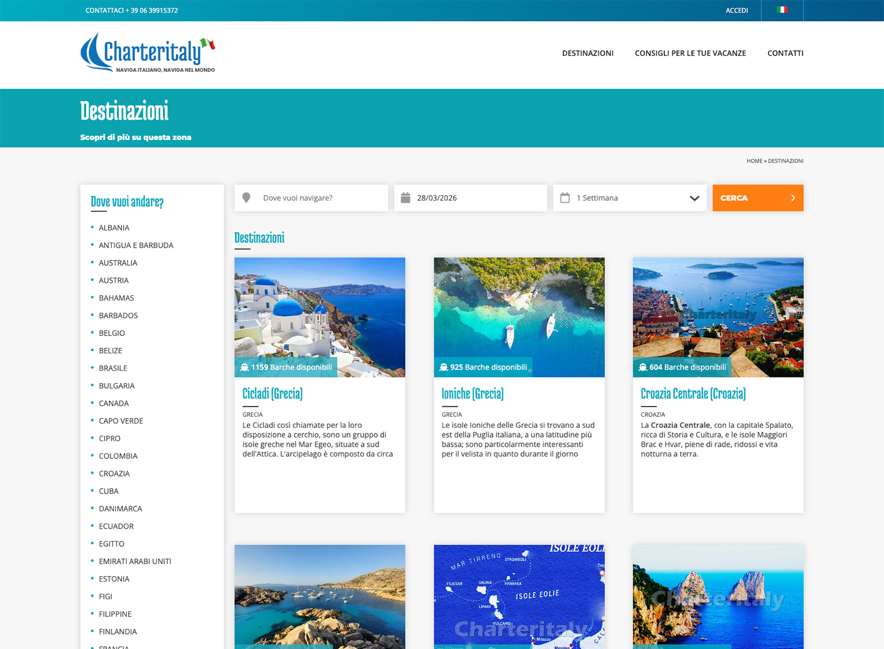The height and width of the screenshot is (649, 884).
Task: Click the Accedi login link
Action: 736,11
